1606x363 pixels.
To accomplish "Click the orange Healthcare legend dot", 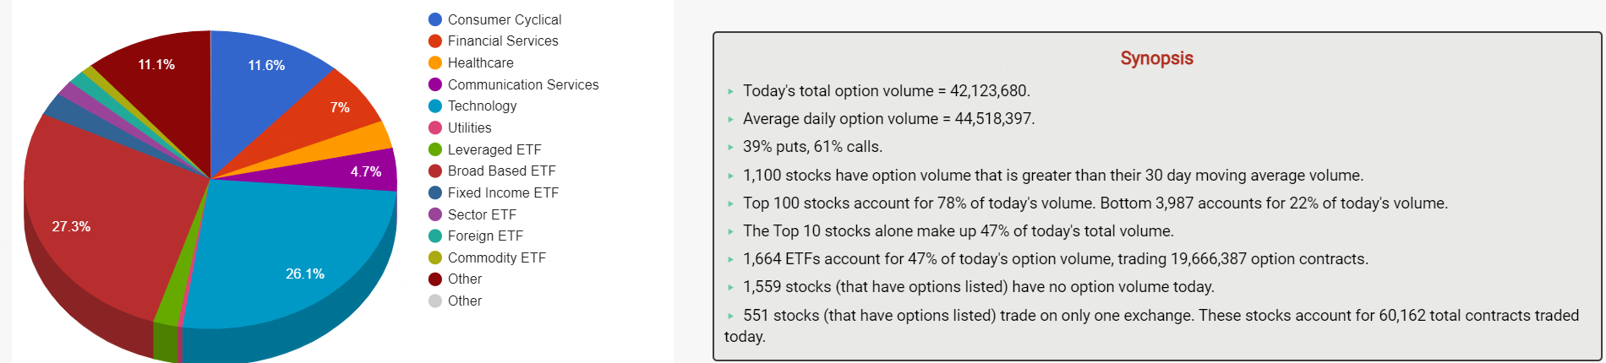I will tap(435, 62).
